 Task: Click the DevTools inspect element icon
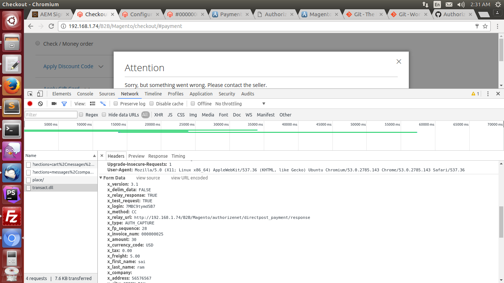point(30,94)
